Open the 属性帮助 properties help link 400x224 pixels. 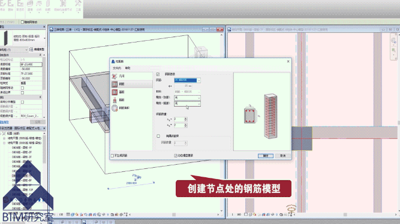4,122
